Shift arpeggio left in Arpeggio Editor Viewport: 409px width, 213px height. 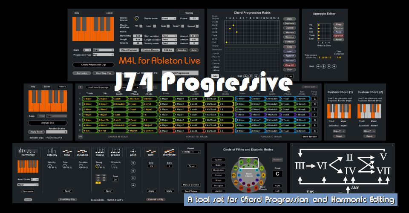(318, 66)
